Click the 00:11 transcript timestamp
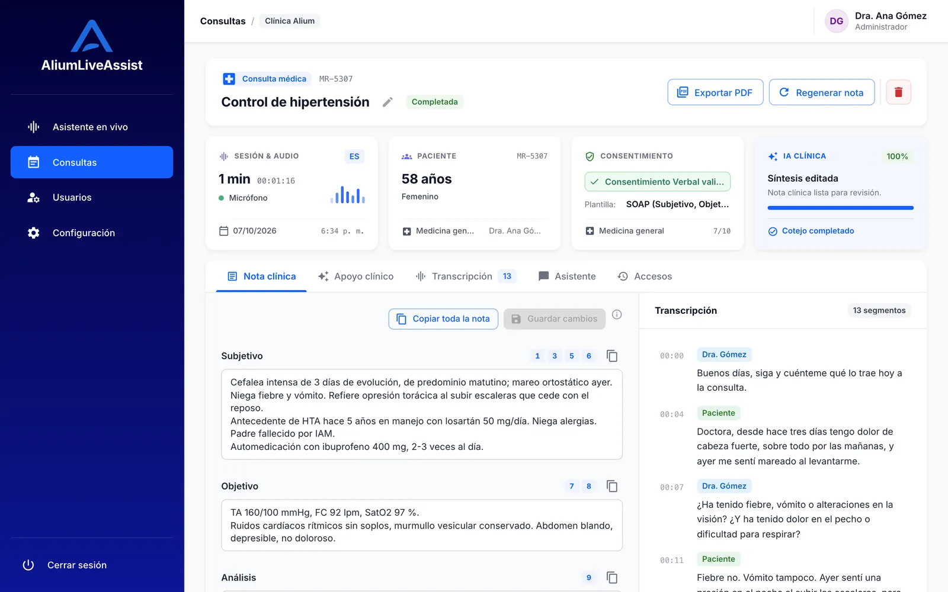The image size is (948, 592). click(672, 560)
